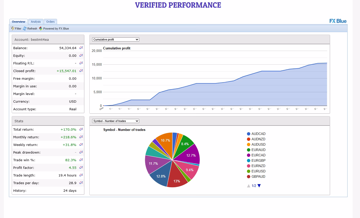360x218 pixels.
Task: Open the chart icon beside Balance
Action: (x=81, y=48)
